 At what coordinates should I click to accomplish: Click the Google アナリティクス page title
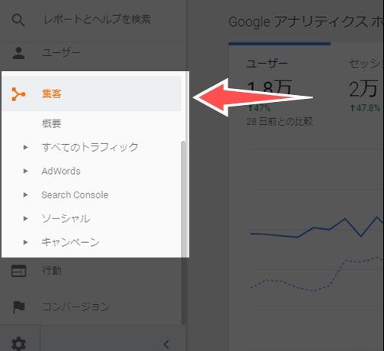(x=306, y=22)
